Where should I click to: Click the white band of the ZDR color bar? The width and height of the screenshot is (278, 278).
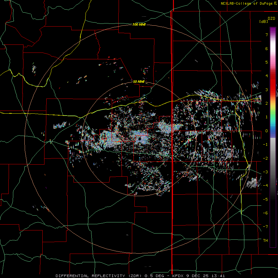click(273, 46)
